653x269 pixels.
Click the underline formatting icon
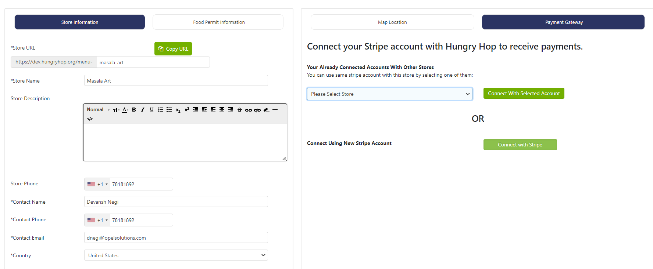[x=151, y=110]
